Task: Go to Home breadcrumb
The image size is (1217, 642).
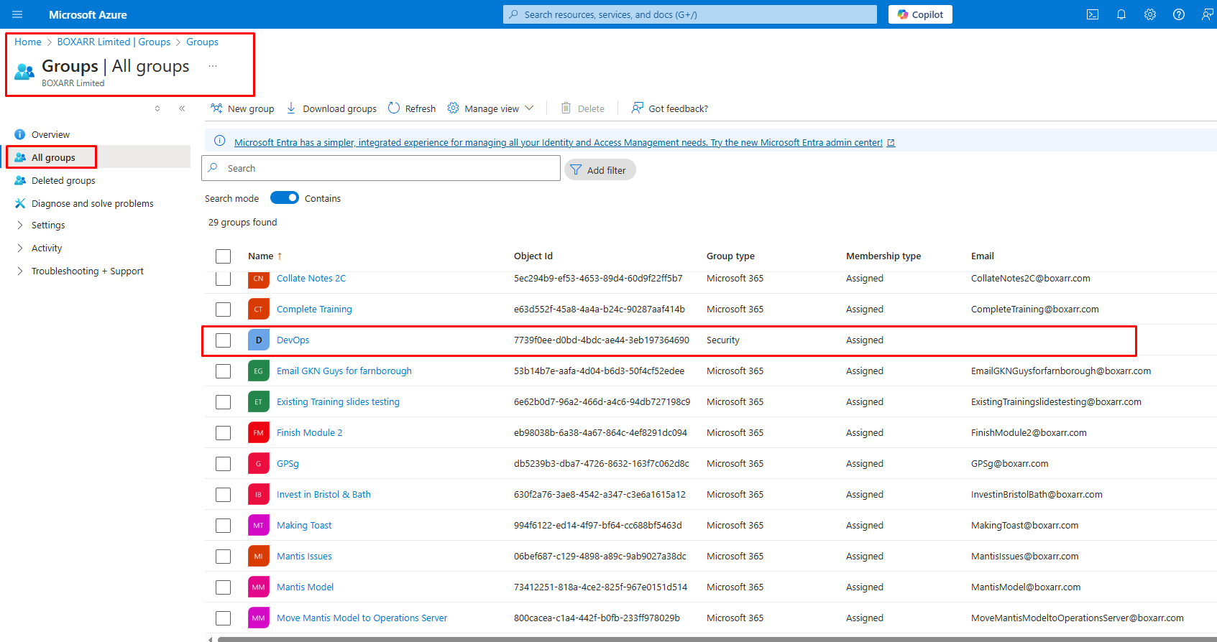Action: click(x=28, y=42)
